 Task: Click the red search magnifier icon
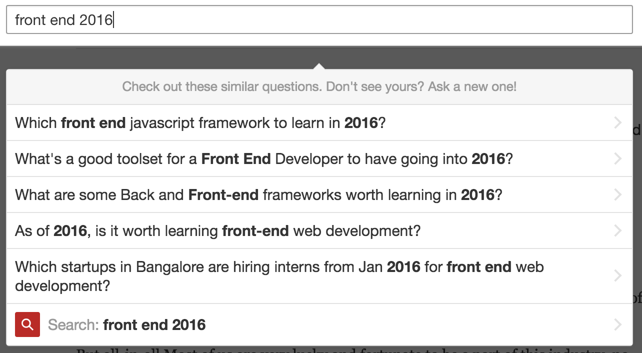(27, 324)
